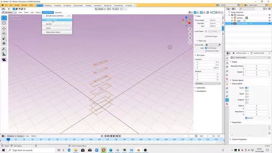Click the Zoom view magnifier gizmo
The width and height of the screenshot is (272, 153).
click(190, 29)
